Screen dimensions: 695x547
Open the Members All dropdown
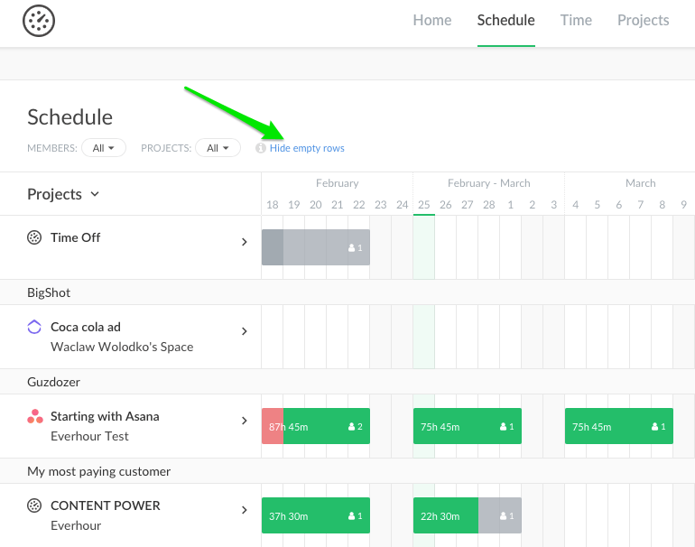pos(104,148)
